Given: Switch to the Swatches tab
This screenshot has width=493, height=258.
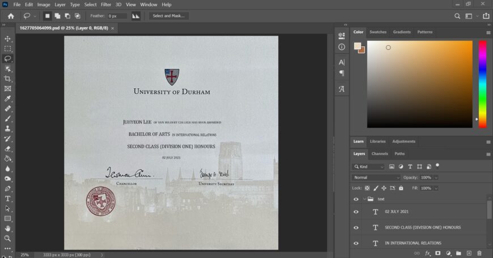Looking at the screenshot, I should tap(378, 32).
